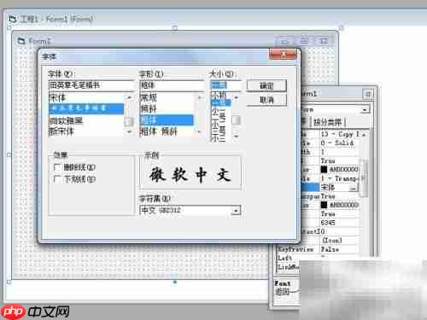Click the 工程1 window title icon
This screenshot has height=320, width=427.
13,20
